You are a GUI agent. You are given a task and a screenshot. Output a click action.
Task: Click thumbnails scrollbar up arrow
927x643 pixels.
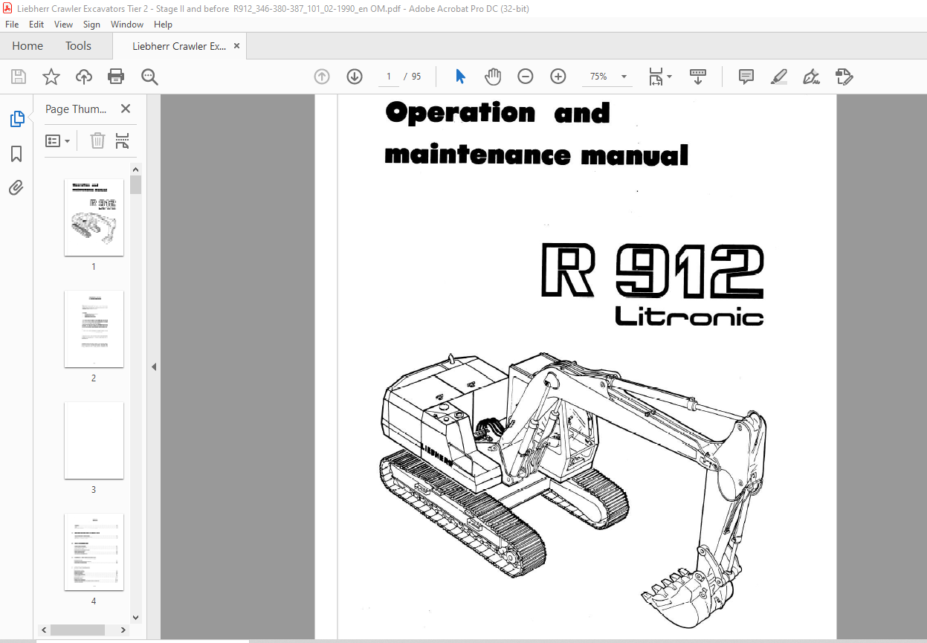tap(135, 169)
